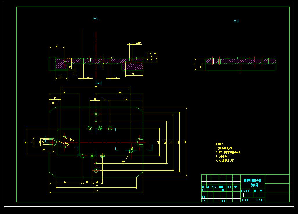Screen dimensions: 298x214
Task: Click the 技术要求 heading text
Action: (x=219, y=144)
